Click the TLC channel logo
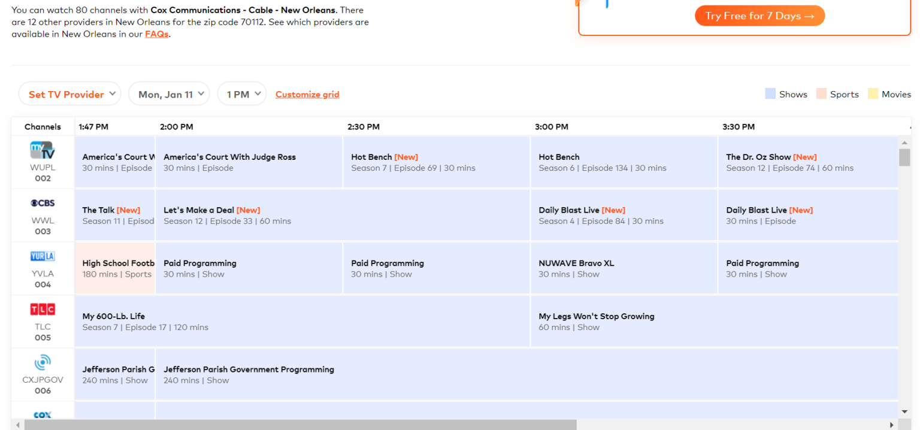This screenshot has width=920, height=430. (x=43, y=309)
